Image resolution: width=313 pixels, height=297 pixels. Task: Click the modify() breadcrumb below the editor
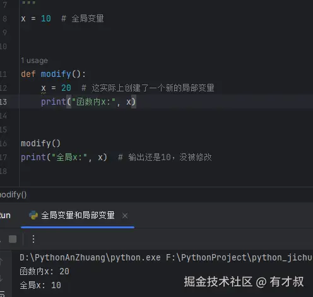(x=13, y=195)
